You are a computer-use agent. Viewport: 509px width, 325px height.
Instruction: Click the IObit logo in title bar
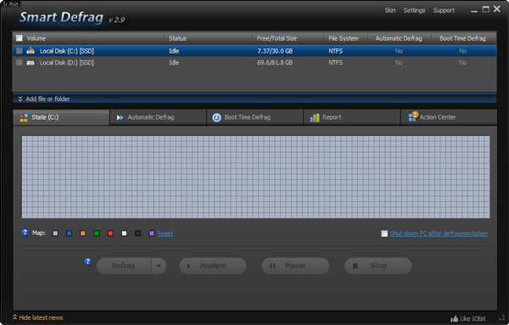(x=11, y=4)
